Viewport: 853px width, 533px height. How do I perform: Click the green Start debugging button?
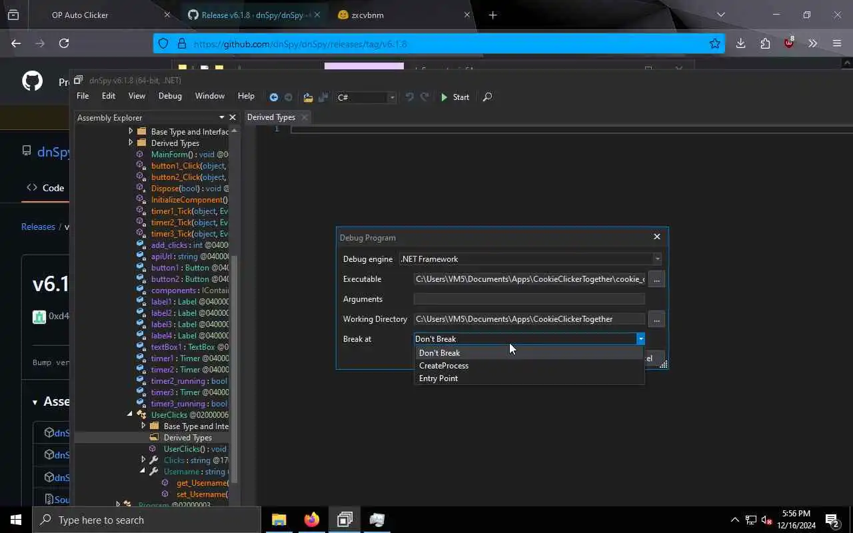(455, 97)
